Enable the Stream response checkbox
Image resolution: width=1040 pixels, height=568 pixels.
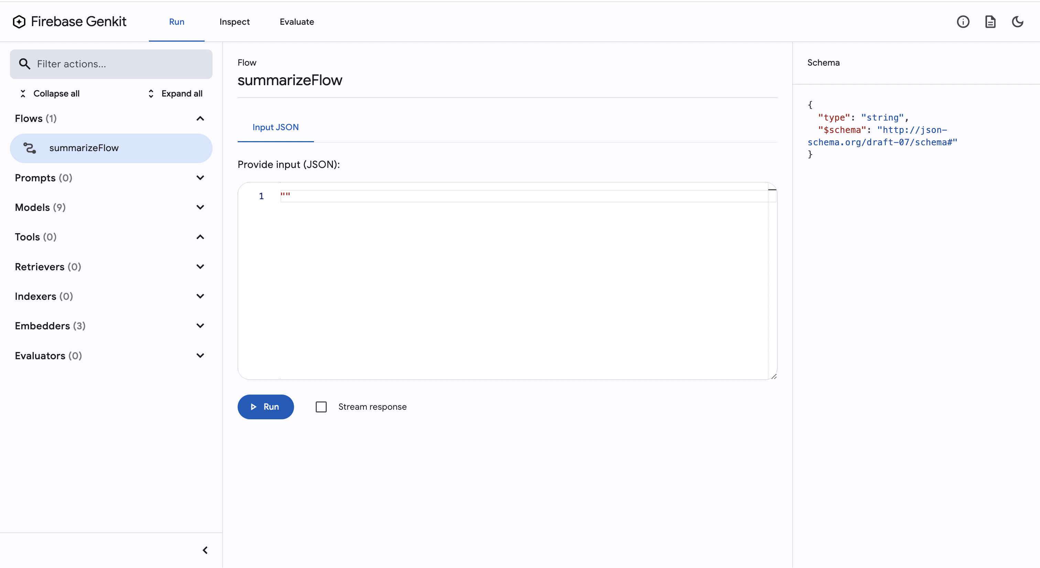point(321,407)
